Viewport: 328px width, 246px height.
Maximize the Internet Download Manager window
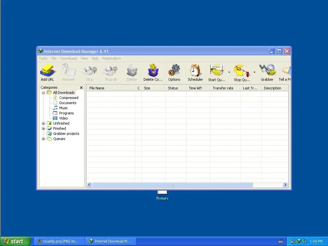[x=279, y=51]
